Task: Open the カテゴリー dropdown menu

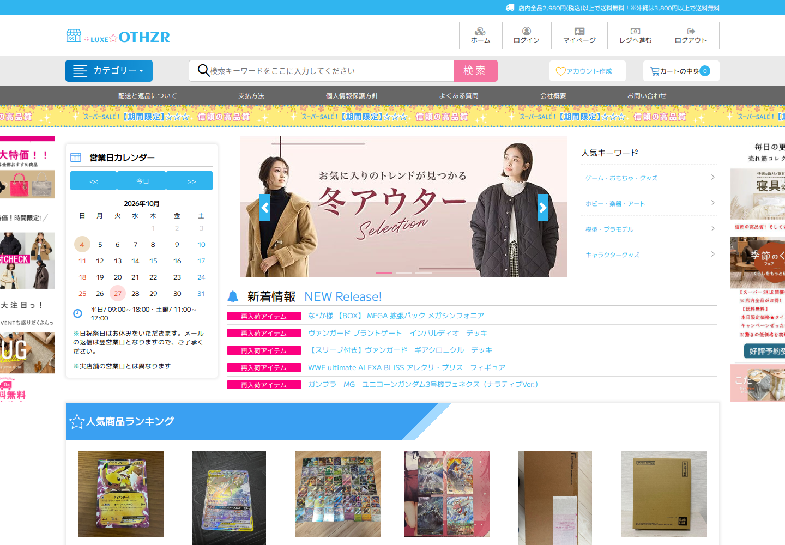Action: [x=109, y=71]
